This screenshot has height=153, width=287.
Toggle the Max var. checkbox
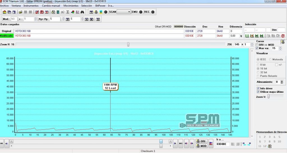(x=257, y=48)
